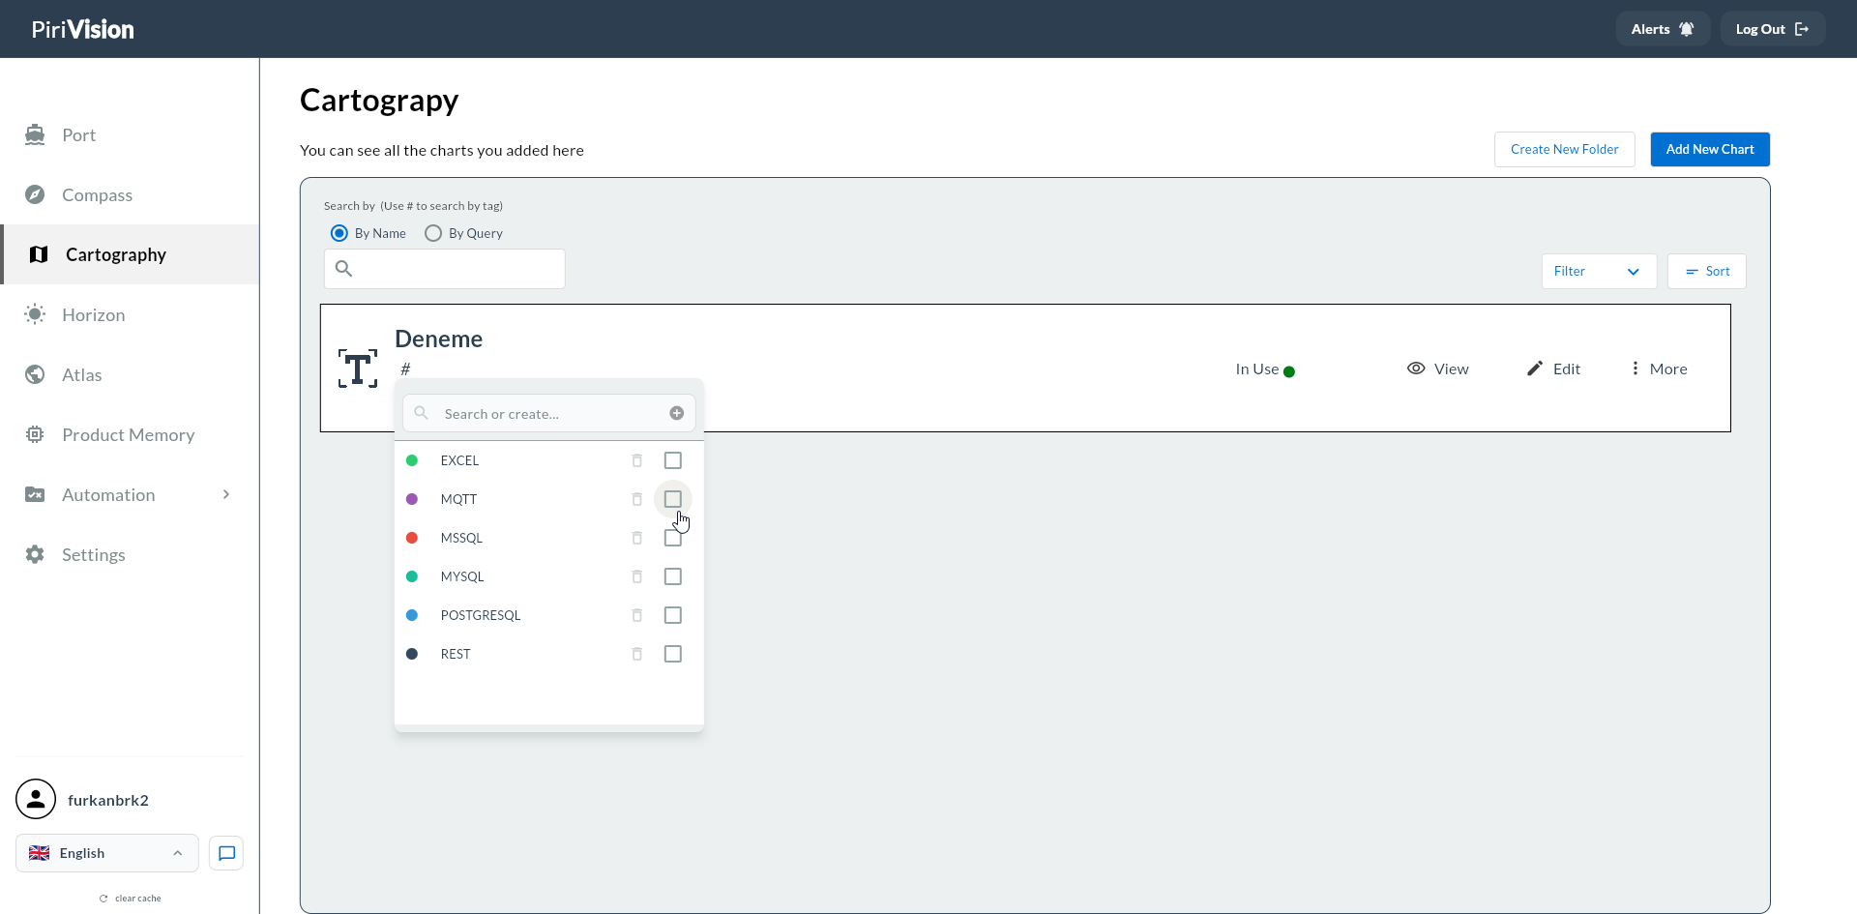Click the hashtag tag icon under Deneme
Image resolution: width=1857 pixels, height=914 pixels.
[x=406, y=369]
